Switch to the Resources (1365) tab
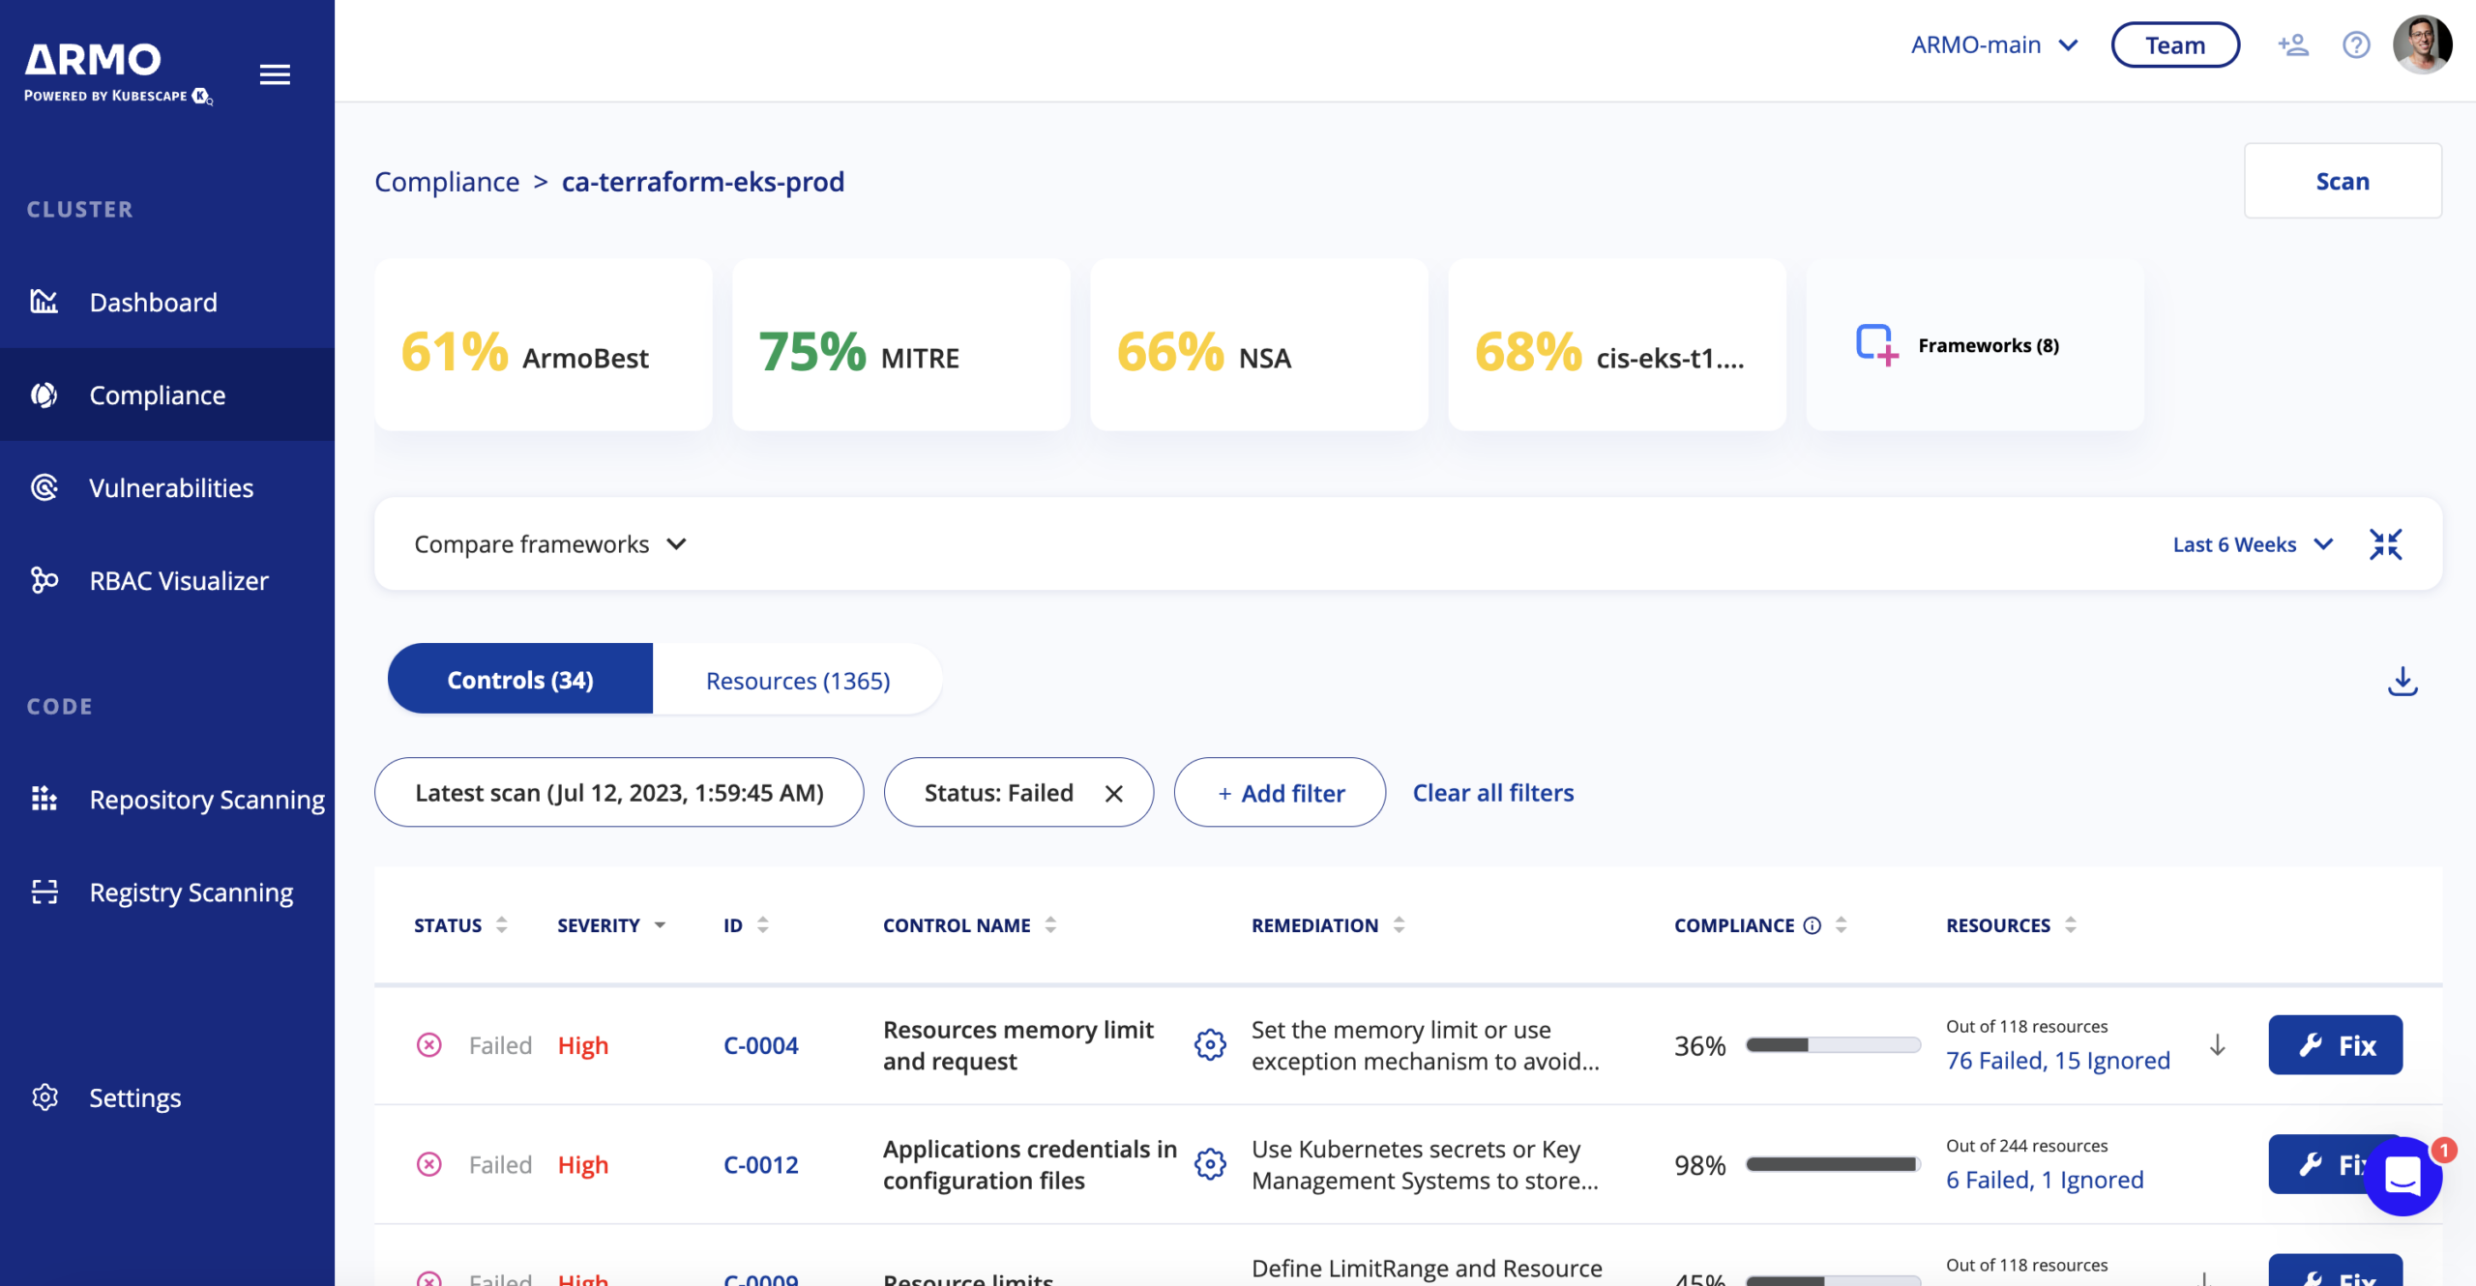Screen dimensions: 2476x1286 [798, 680]
